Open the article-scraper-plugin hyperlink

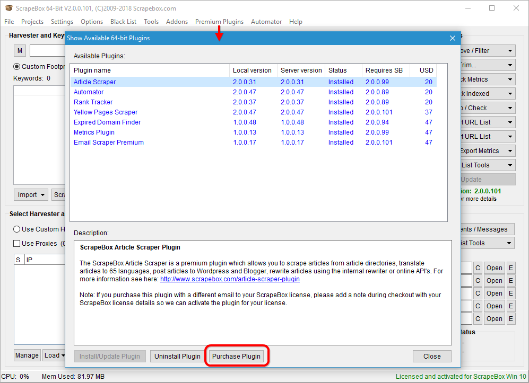[x=230, y=279]
